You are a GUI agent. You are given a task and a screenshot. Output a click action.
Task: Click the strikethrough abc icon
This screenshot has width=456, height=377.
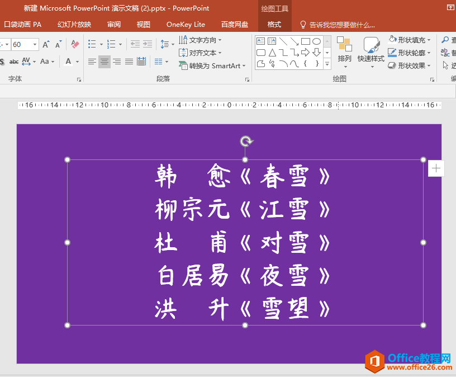(14, 62)
